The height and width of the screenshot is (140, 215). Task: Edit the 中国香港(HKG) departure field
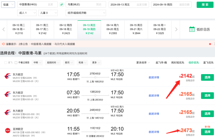point(37,5)
